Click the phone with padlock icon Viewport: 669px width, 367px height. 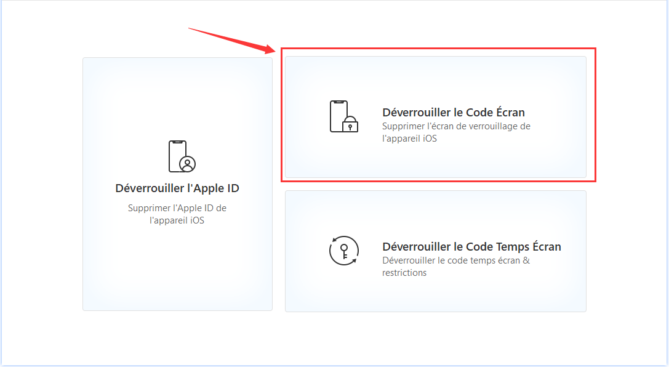344,116
